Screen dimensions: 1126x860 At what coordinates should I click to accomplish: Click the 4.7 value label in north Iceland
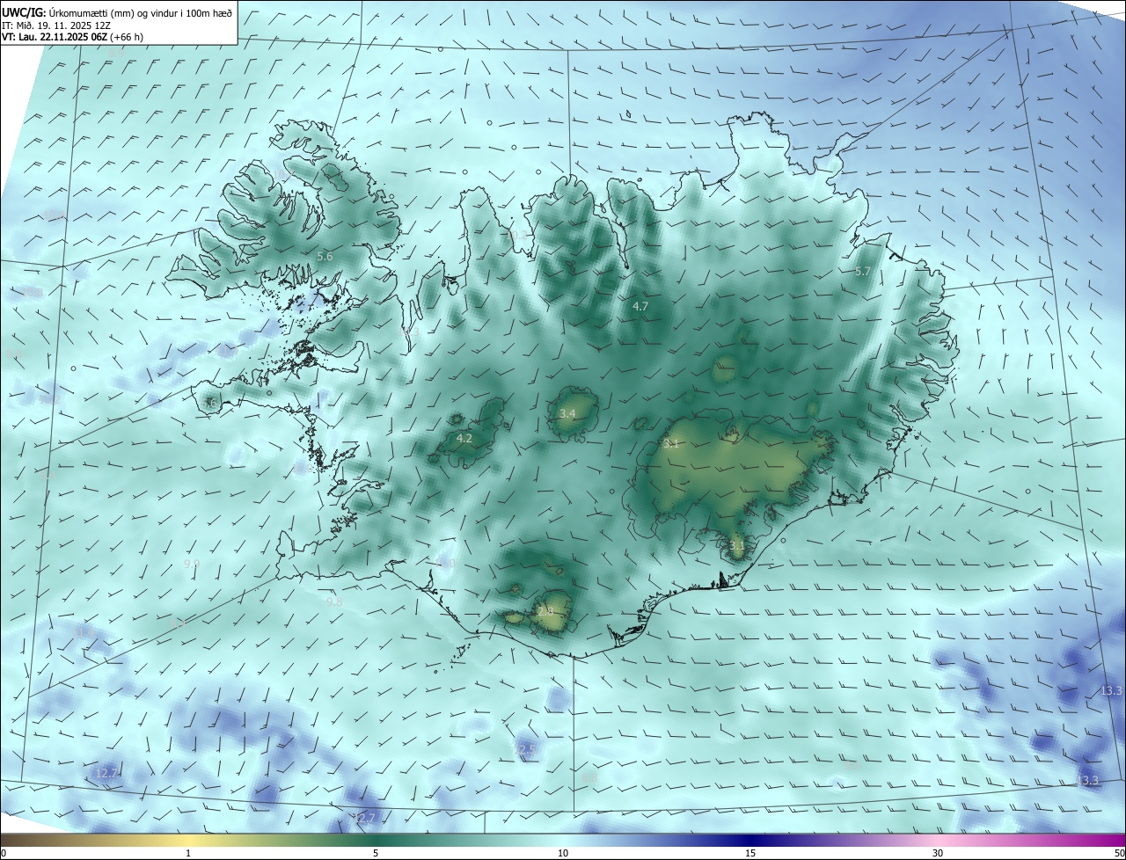coord(640,306)
